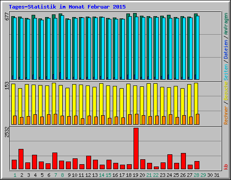Click day label 19 on the x-axis
The image size is (231, 180).
point(135,175)
